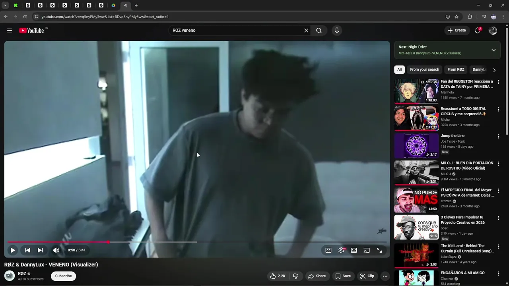This screenshot has width=509, height=286.
Task: Switch to the Google Drive tab
Action: pos(113,5)
